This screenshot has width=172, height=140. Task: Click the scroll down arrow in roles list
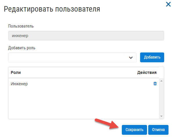[x=161, y=116]
